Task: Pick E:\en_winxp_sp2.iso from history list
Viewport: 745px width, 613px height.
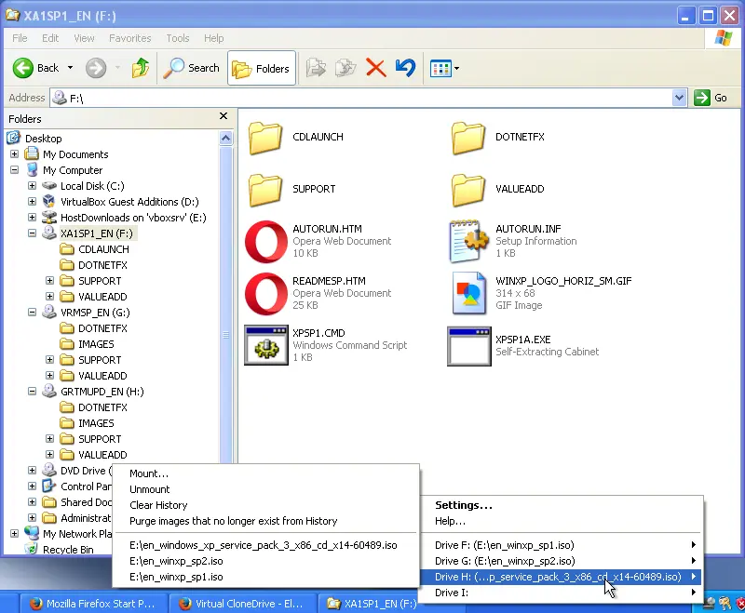Action: pyautogui.click(x=266, y=561)
